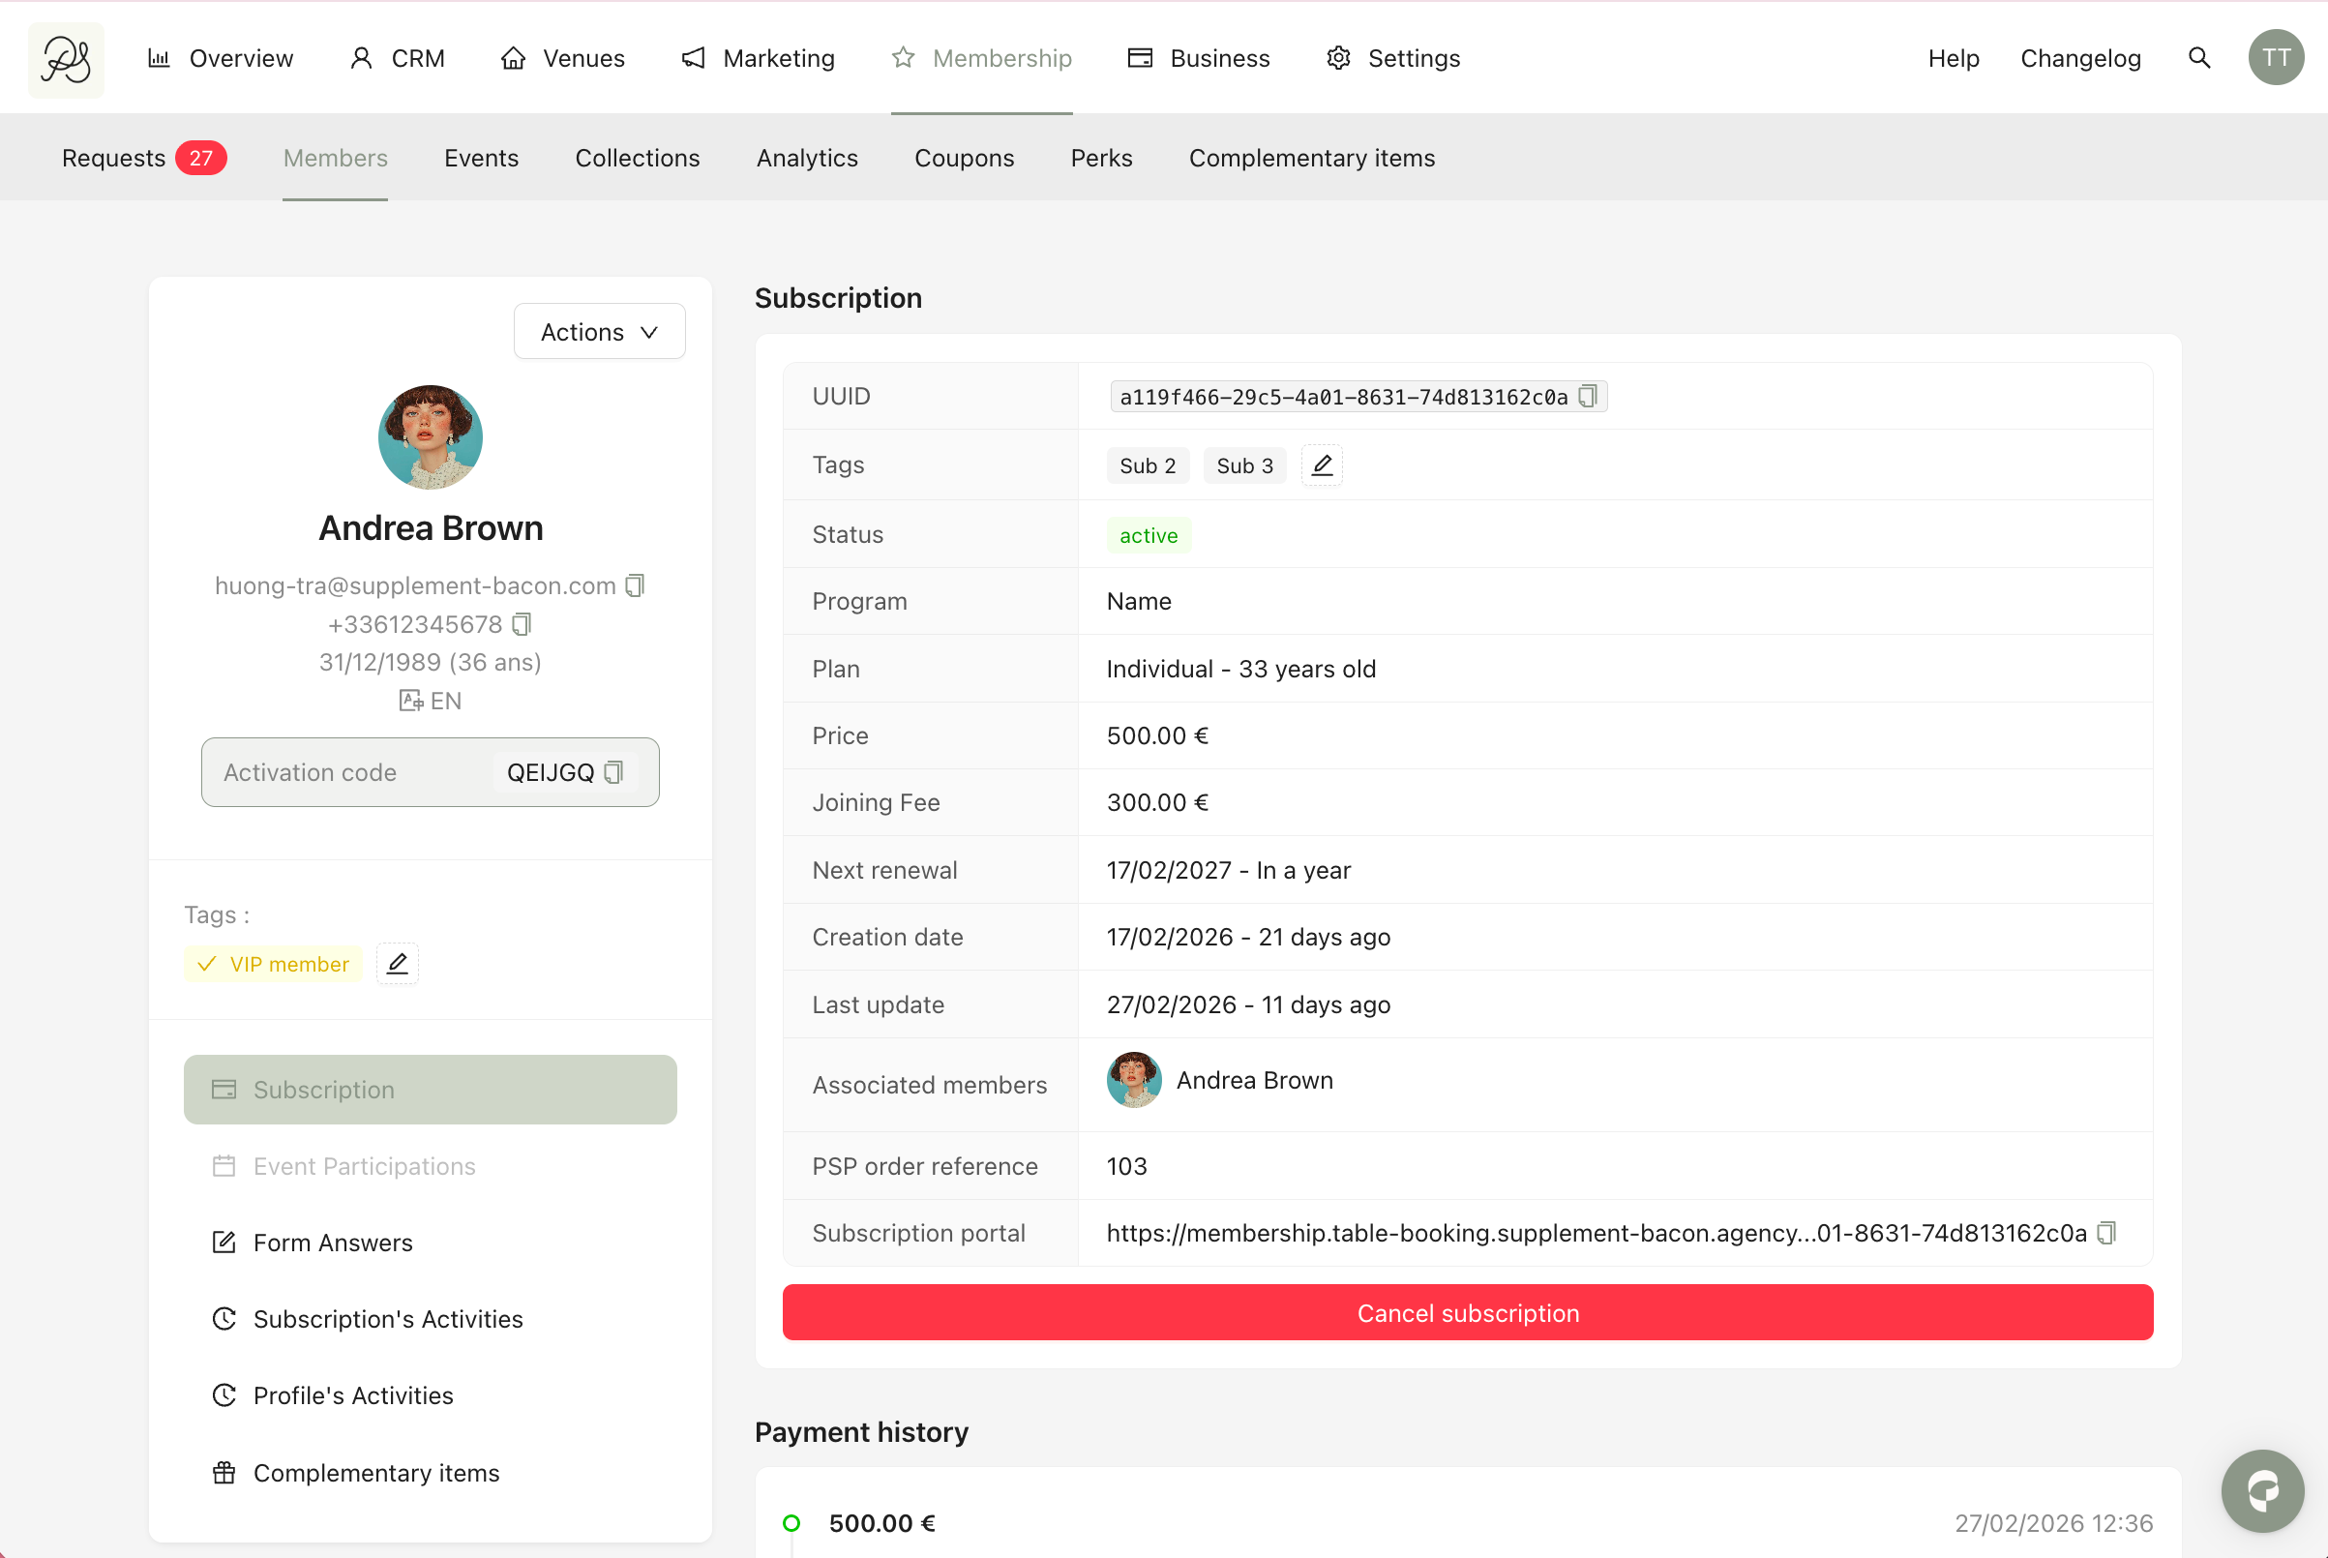Copy the phone number
Image resolution: width=2328 pixels, height=1558 pixels.
[522, 624]
